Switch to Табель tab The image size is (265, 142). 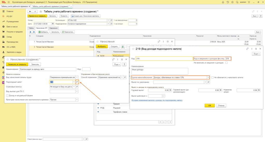coord(31,28)
